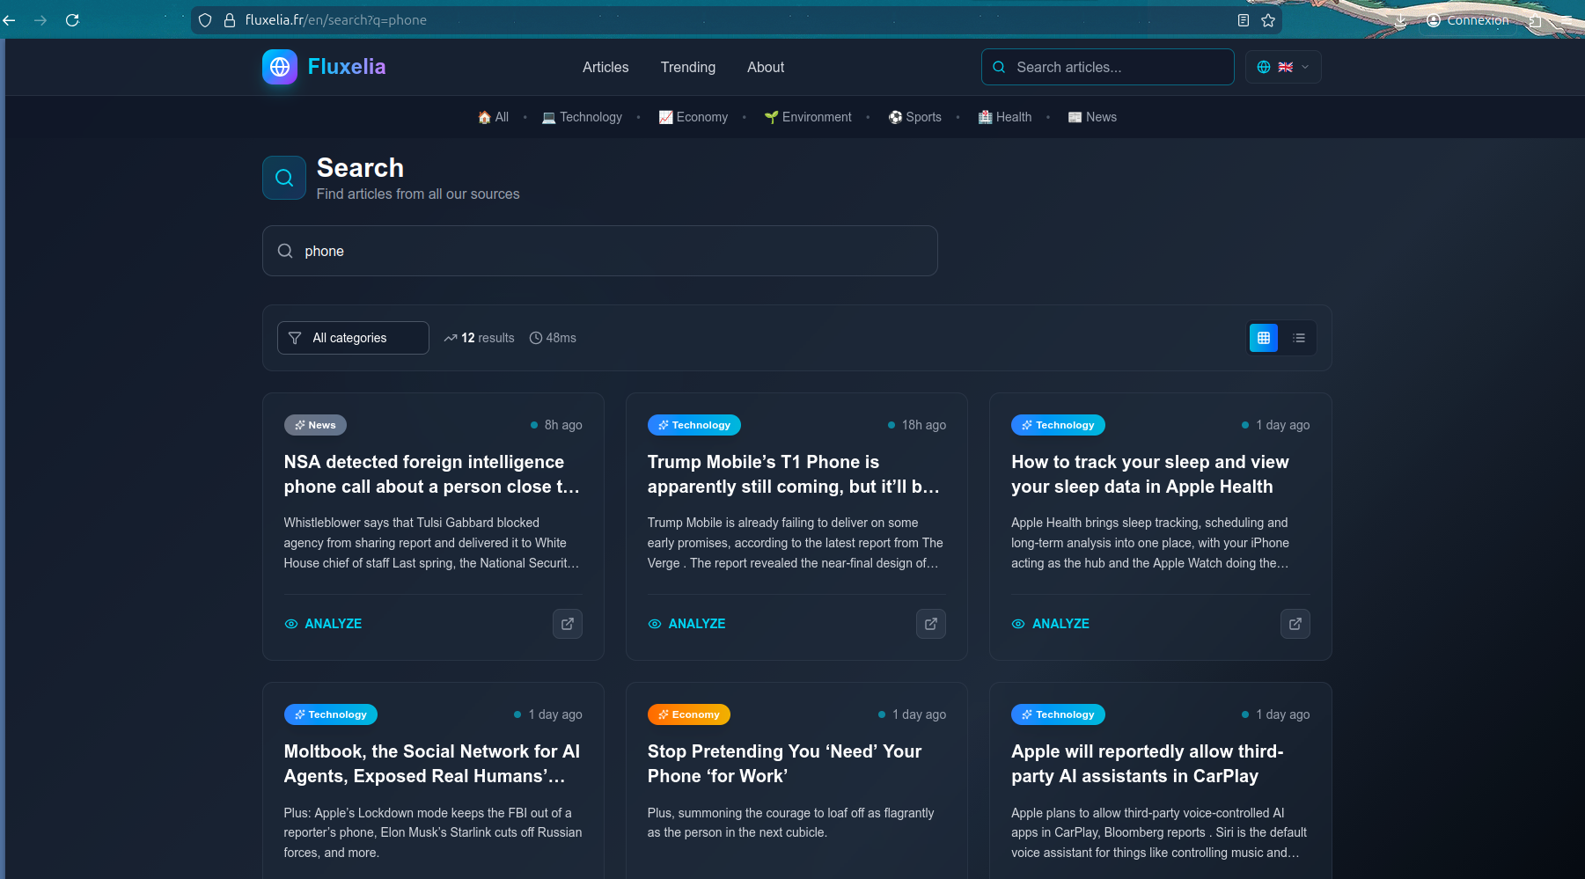
Task: Open the 'How to track your sleep' article
Action: [x=1150, y=474]
